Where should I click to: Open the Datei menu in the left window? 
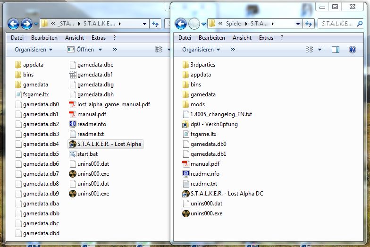tap(17, 38)
